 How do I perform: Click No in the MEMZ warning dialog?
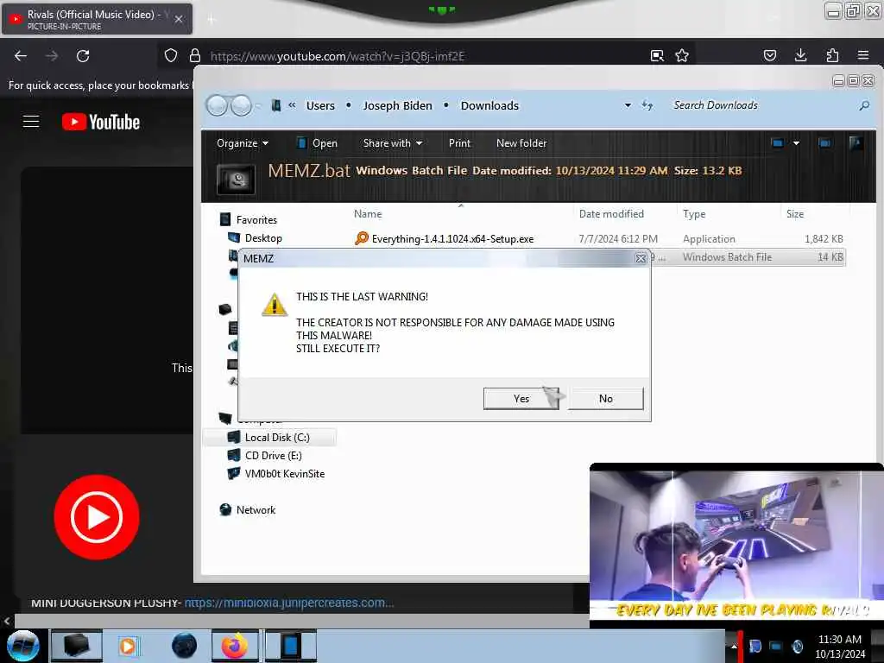click(605, 399)
